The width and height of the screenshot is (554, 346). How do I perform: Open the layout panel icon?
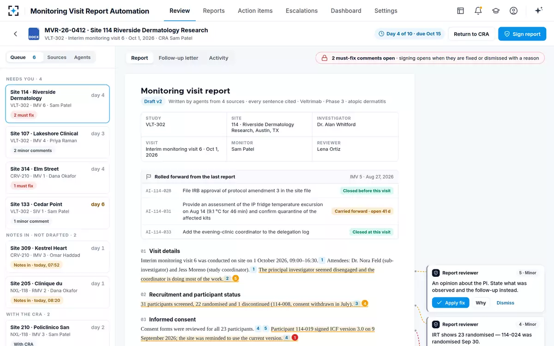[x=460, y=11]
